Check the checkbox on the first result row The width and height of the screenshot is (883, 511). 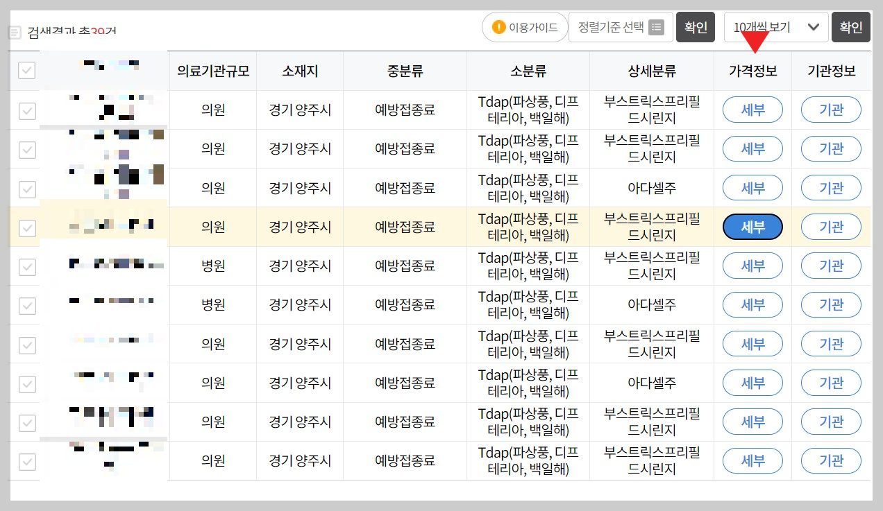point(24,110)
